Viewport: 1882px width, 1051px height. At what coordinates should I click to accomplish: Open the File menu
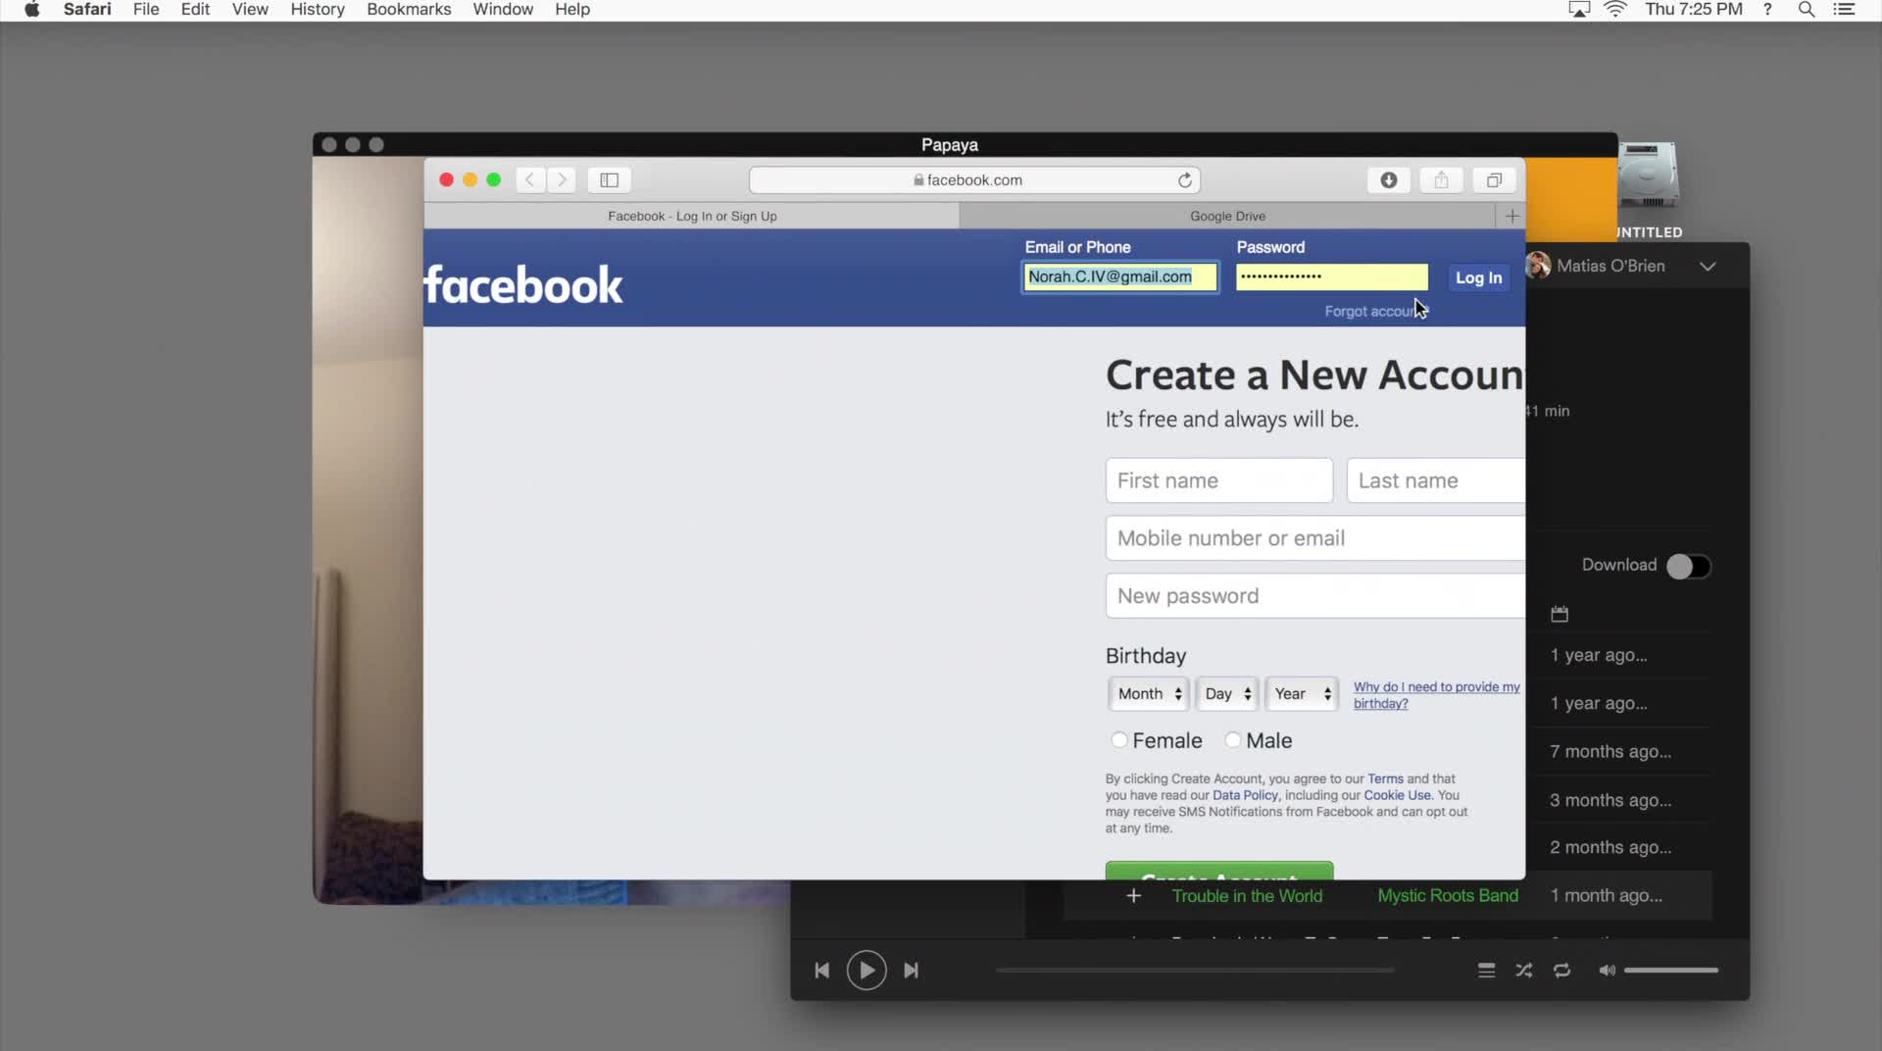coord(146,10)
